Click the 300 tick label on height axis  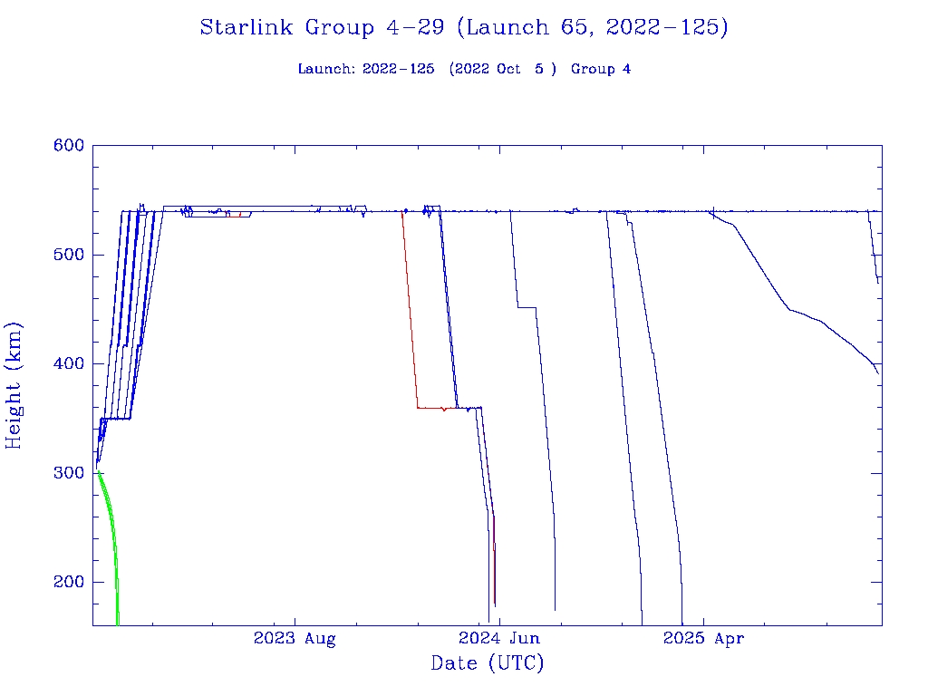click(68, 473)
